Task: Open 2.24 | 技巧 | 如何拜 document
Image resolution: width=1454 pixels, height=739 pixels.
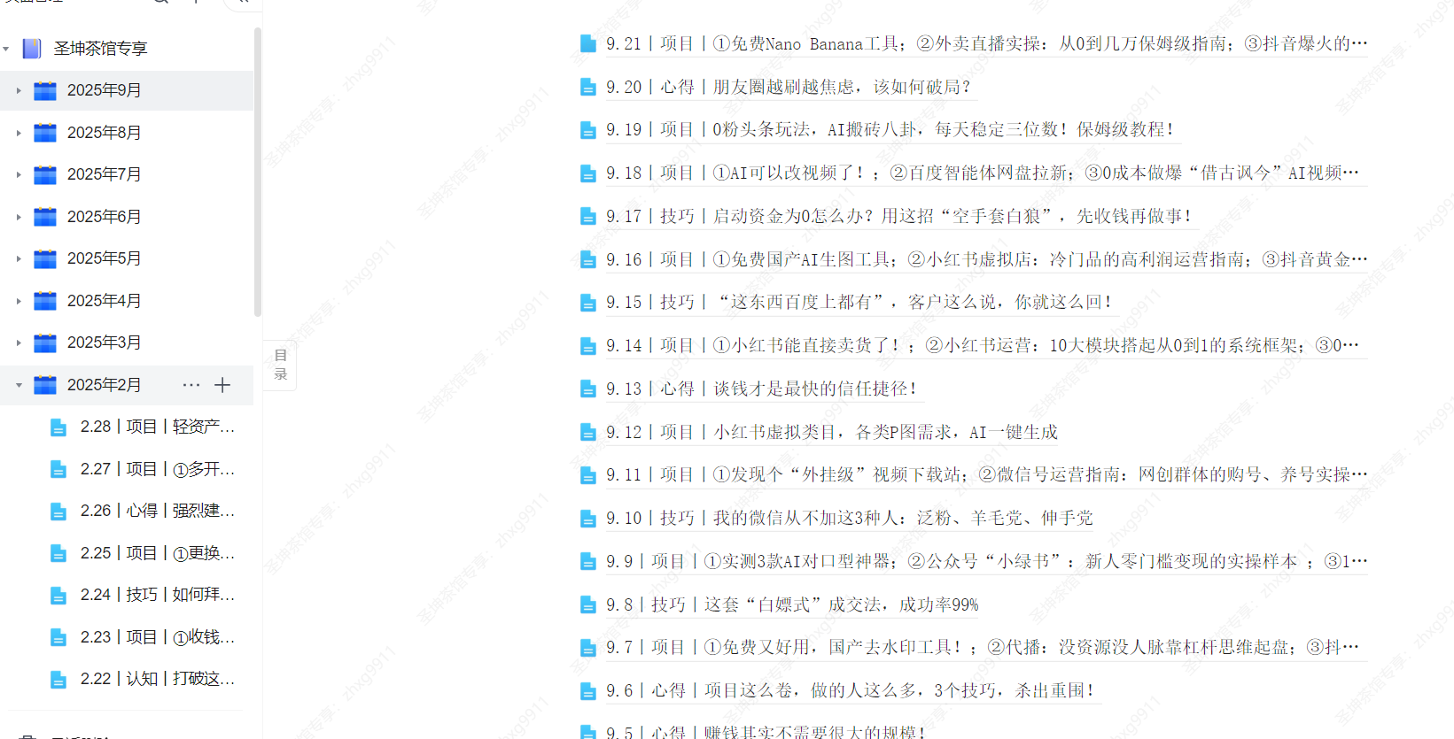Action: (x=157, y=595)
